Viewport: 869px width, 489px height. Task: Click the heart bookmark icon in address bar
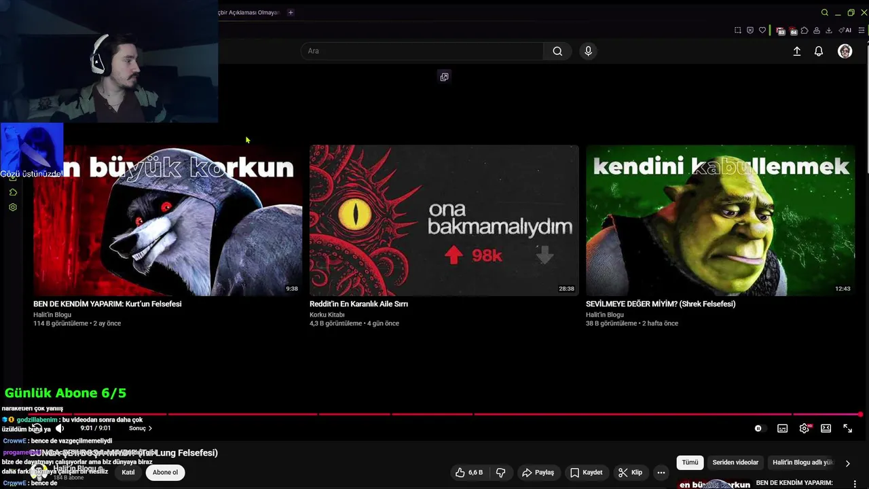[x=762, y=30]
